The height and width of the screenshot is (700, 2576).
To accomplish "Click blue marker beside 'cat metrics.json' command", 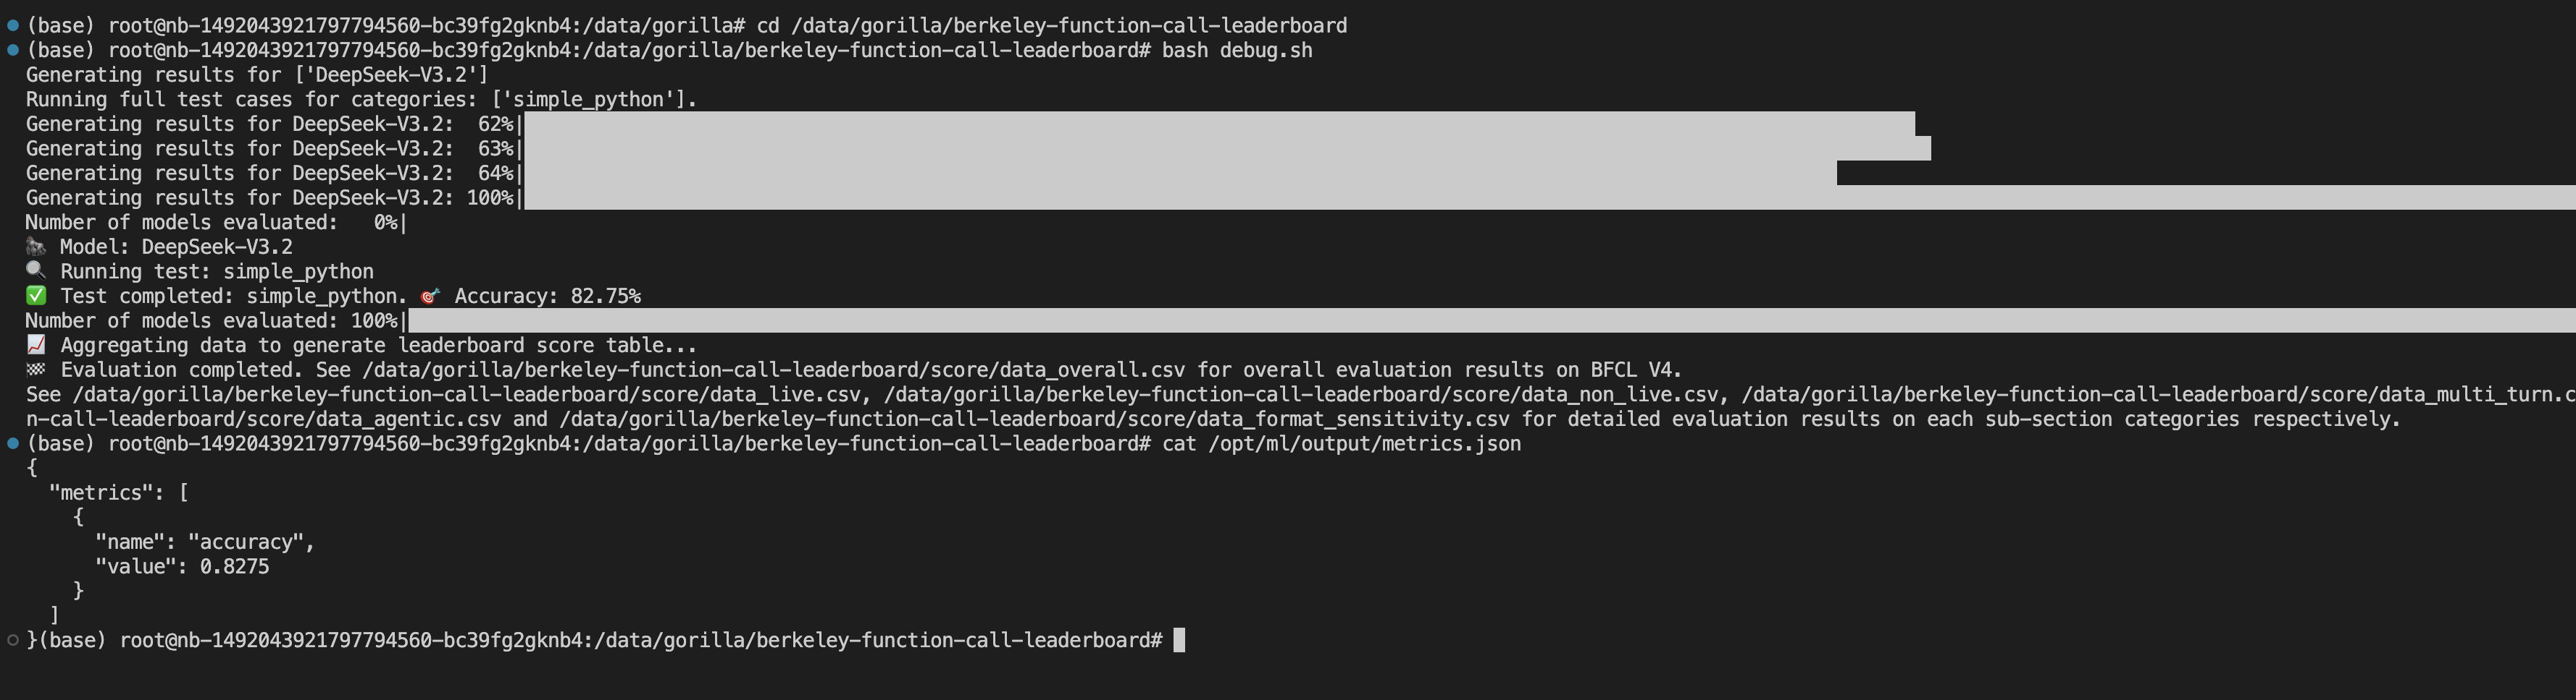I will (13, 443).
